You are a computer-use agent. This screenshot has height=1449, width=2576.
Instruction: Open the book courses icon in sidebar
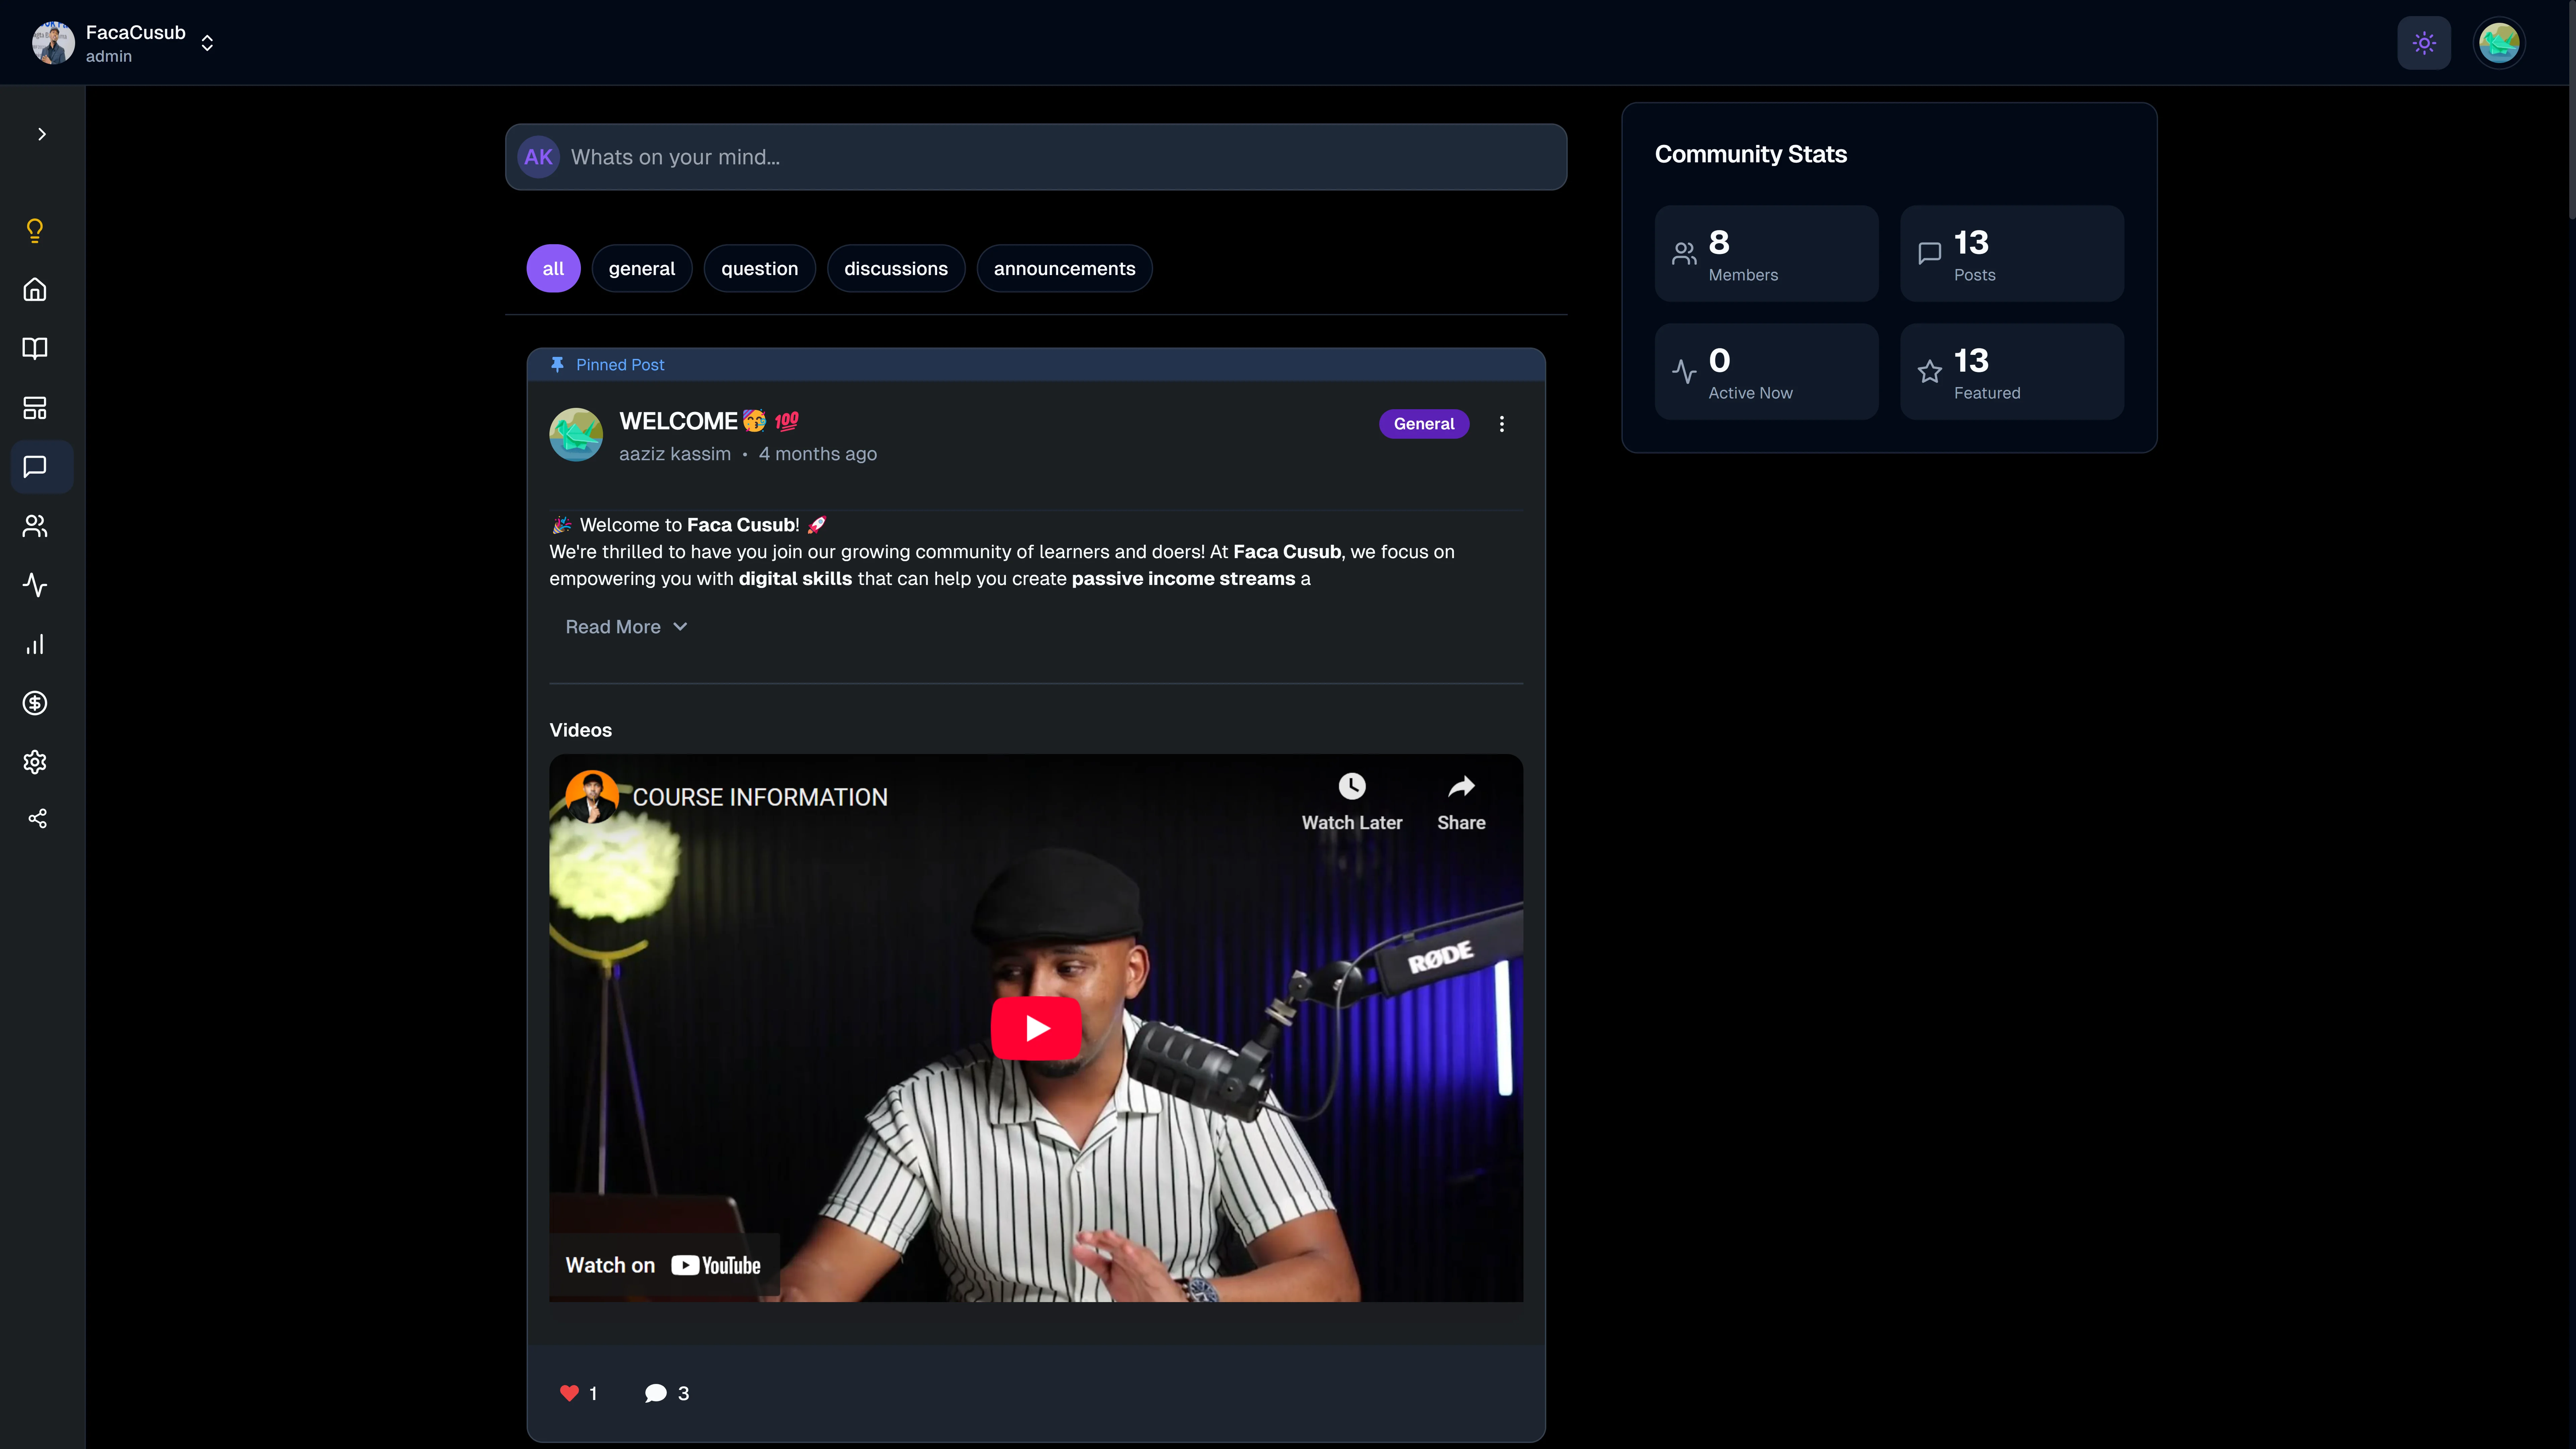coord(35,349)
